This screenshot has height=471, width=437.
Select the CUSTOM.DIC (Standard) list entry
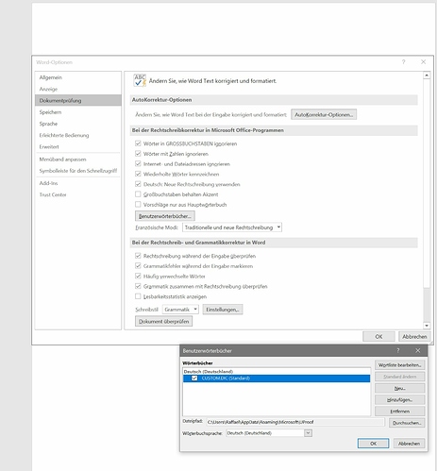277,378
